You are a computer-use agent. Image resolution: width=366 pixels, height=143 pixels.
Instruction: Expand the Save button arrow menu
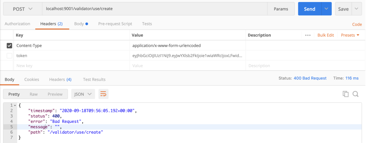[x=357, y=9]
